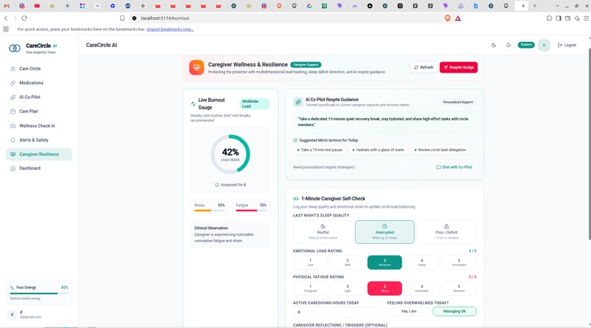
Task: Click the Caregiver Resilience heart icon
Action: (x=12, y=154)
